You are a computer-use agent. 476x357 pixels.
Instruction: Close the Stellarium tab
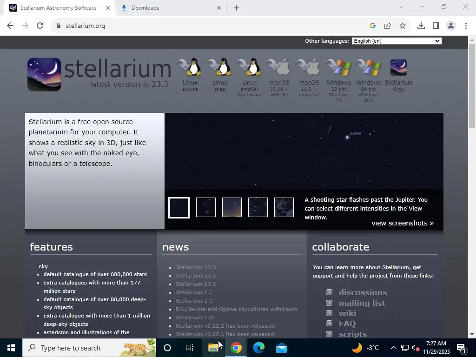108,8
